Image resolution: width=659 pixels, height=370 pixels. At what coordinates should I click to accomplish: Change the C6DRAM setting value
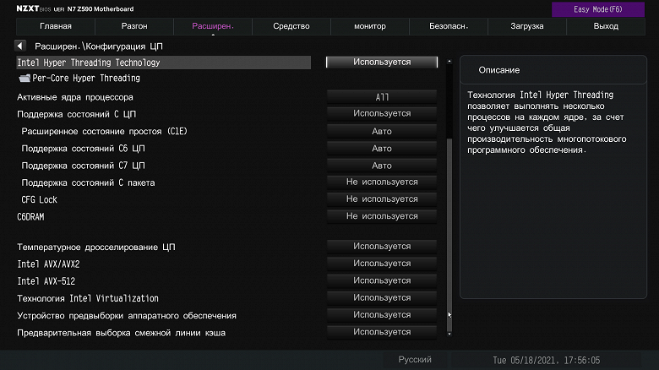click(382, 216)
